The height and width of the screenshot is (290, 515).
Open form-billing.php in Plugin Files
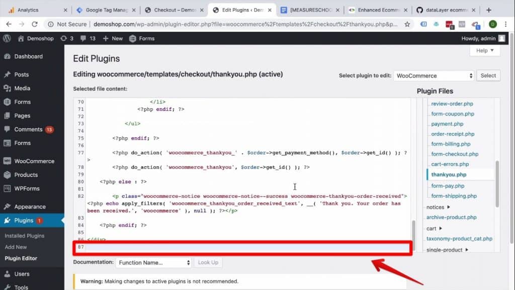point(451,144)
